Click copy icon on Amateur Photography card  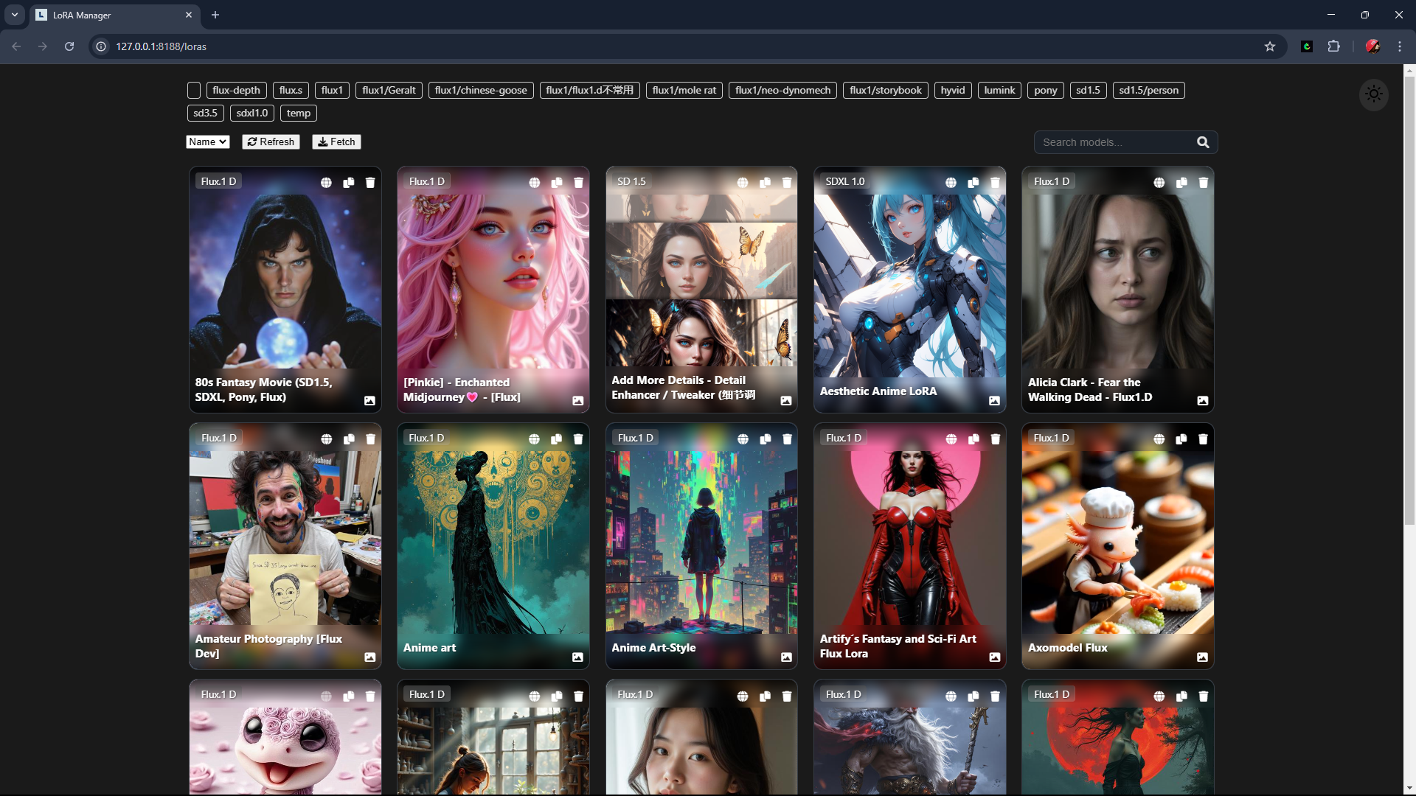pos(349,439)
